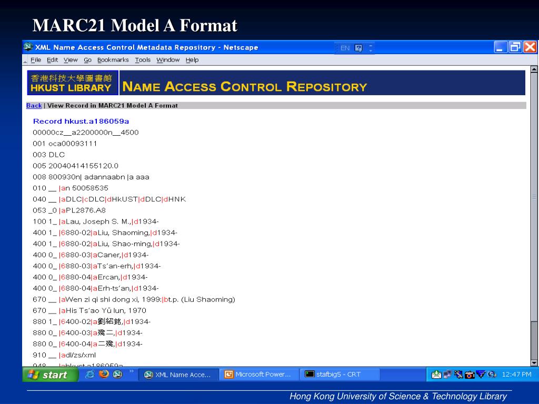Click the 400 Erh-ts'an line
The width and height of the screenshot is (539, 404).
pyautogui.click(x=96, y=288)
